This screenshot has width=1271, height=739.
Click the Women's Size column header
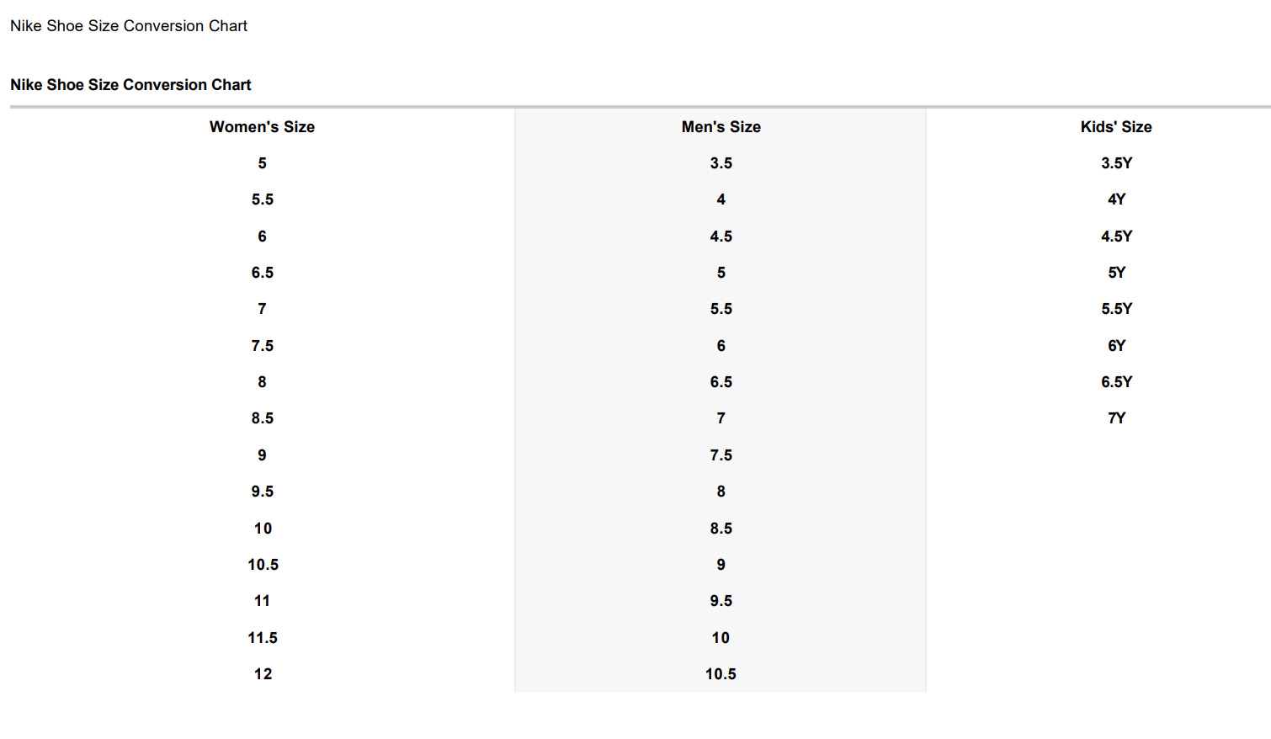click(262, 127)
